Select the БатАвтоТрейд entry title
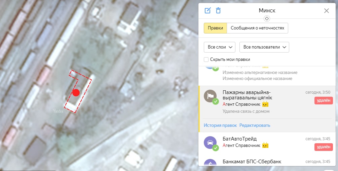The image size is (338, 171). 240,139
